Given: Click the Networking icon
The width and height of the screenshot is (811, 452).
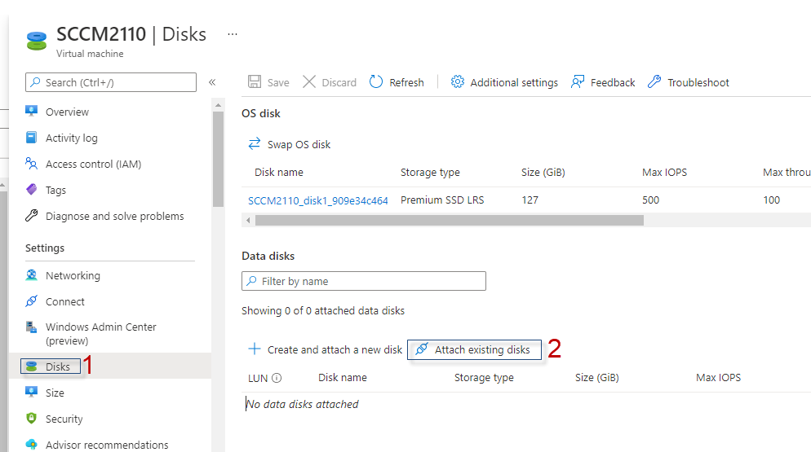Looking at the screenshot, I should point(32,275).
